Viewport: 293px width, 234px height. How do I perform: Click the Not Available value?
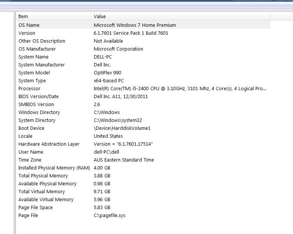point(108,41)
